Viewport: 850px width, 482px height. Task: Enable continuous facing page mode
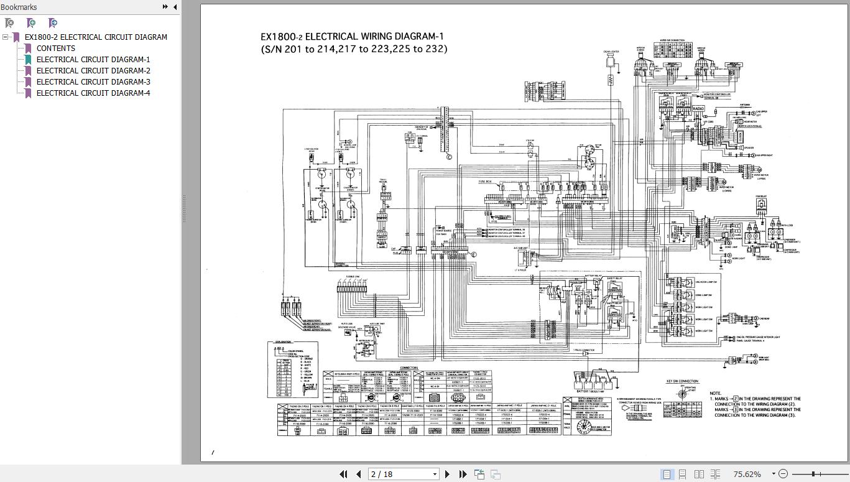click(x=715, y=474)
